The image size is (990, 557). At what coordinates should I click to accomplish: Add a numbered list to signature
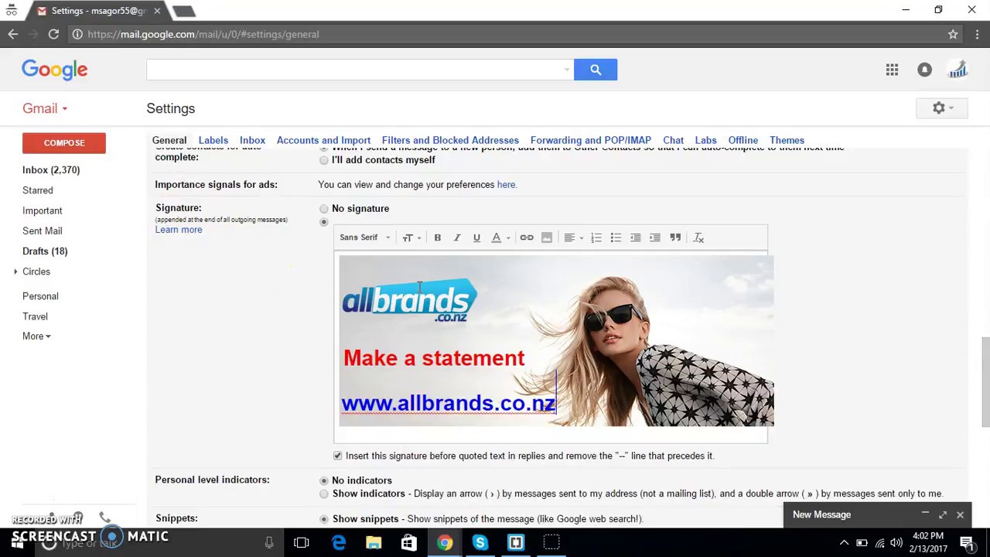tap(596, 237)
